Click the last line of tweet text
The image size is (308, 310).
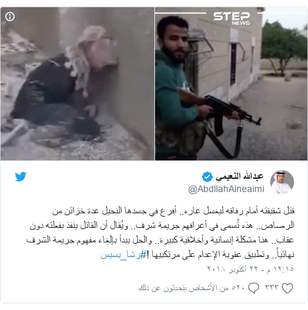click(197, 255)
